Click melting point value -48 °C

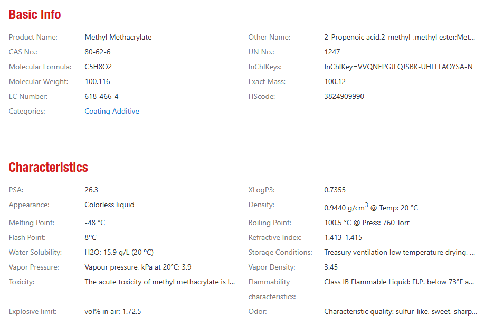pos(94,223)
